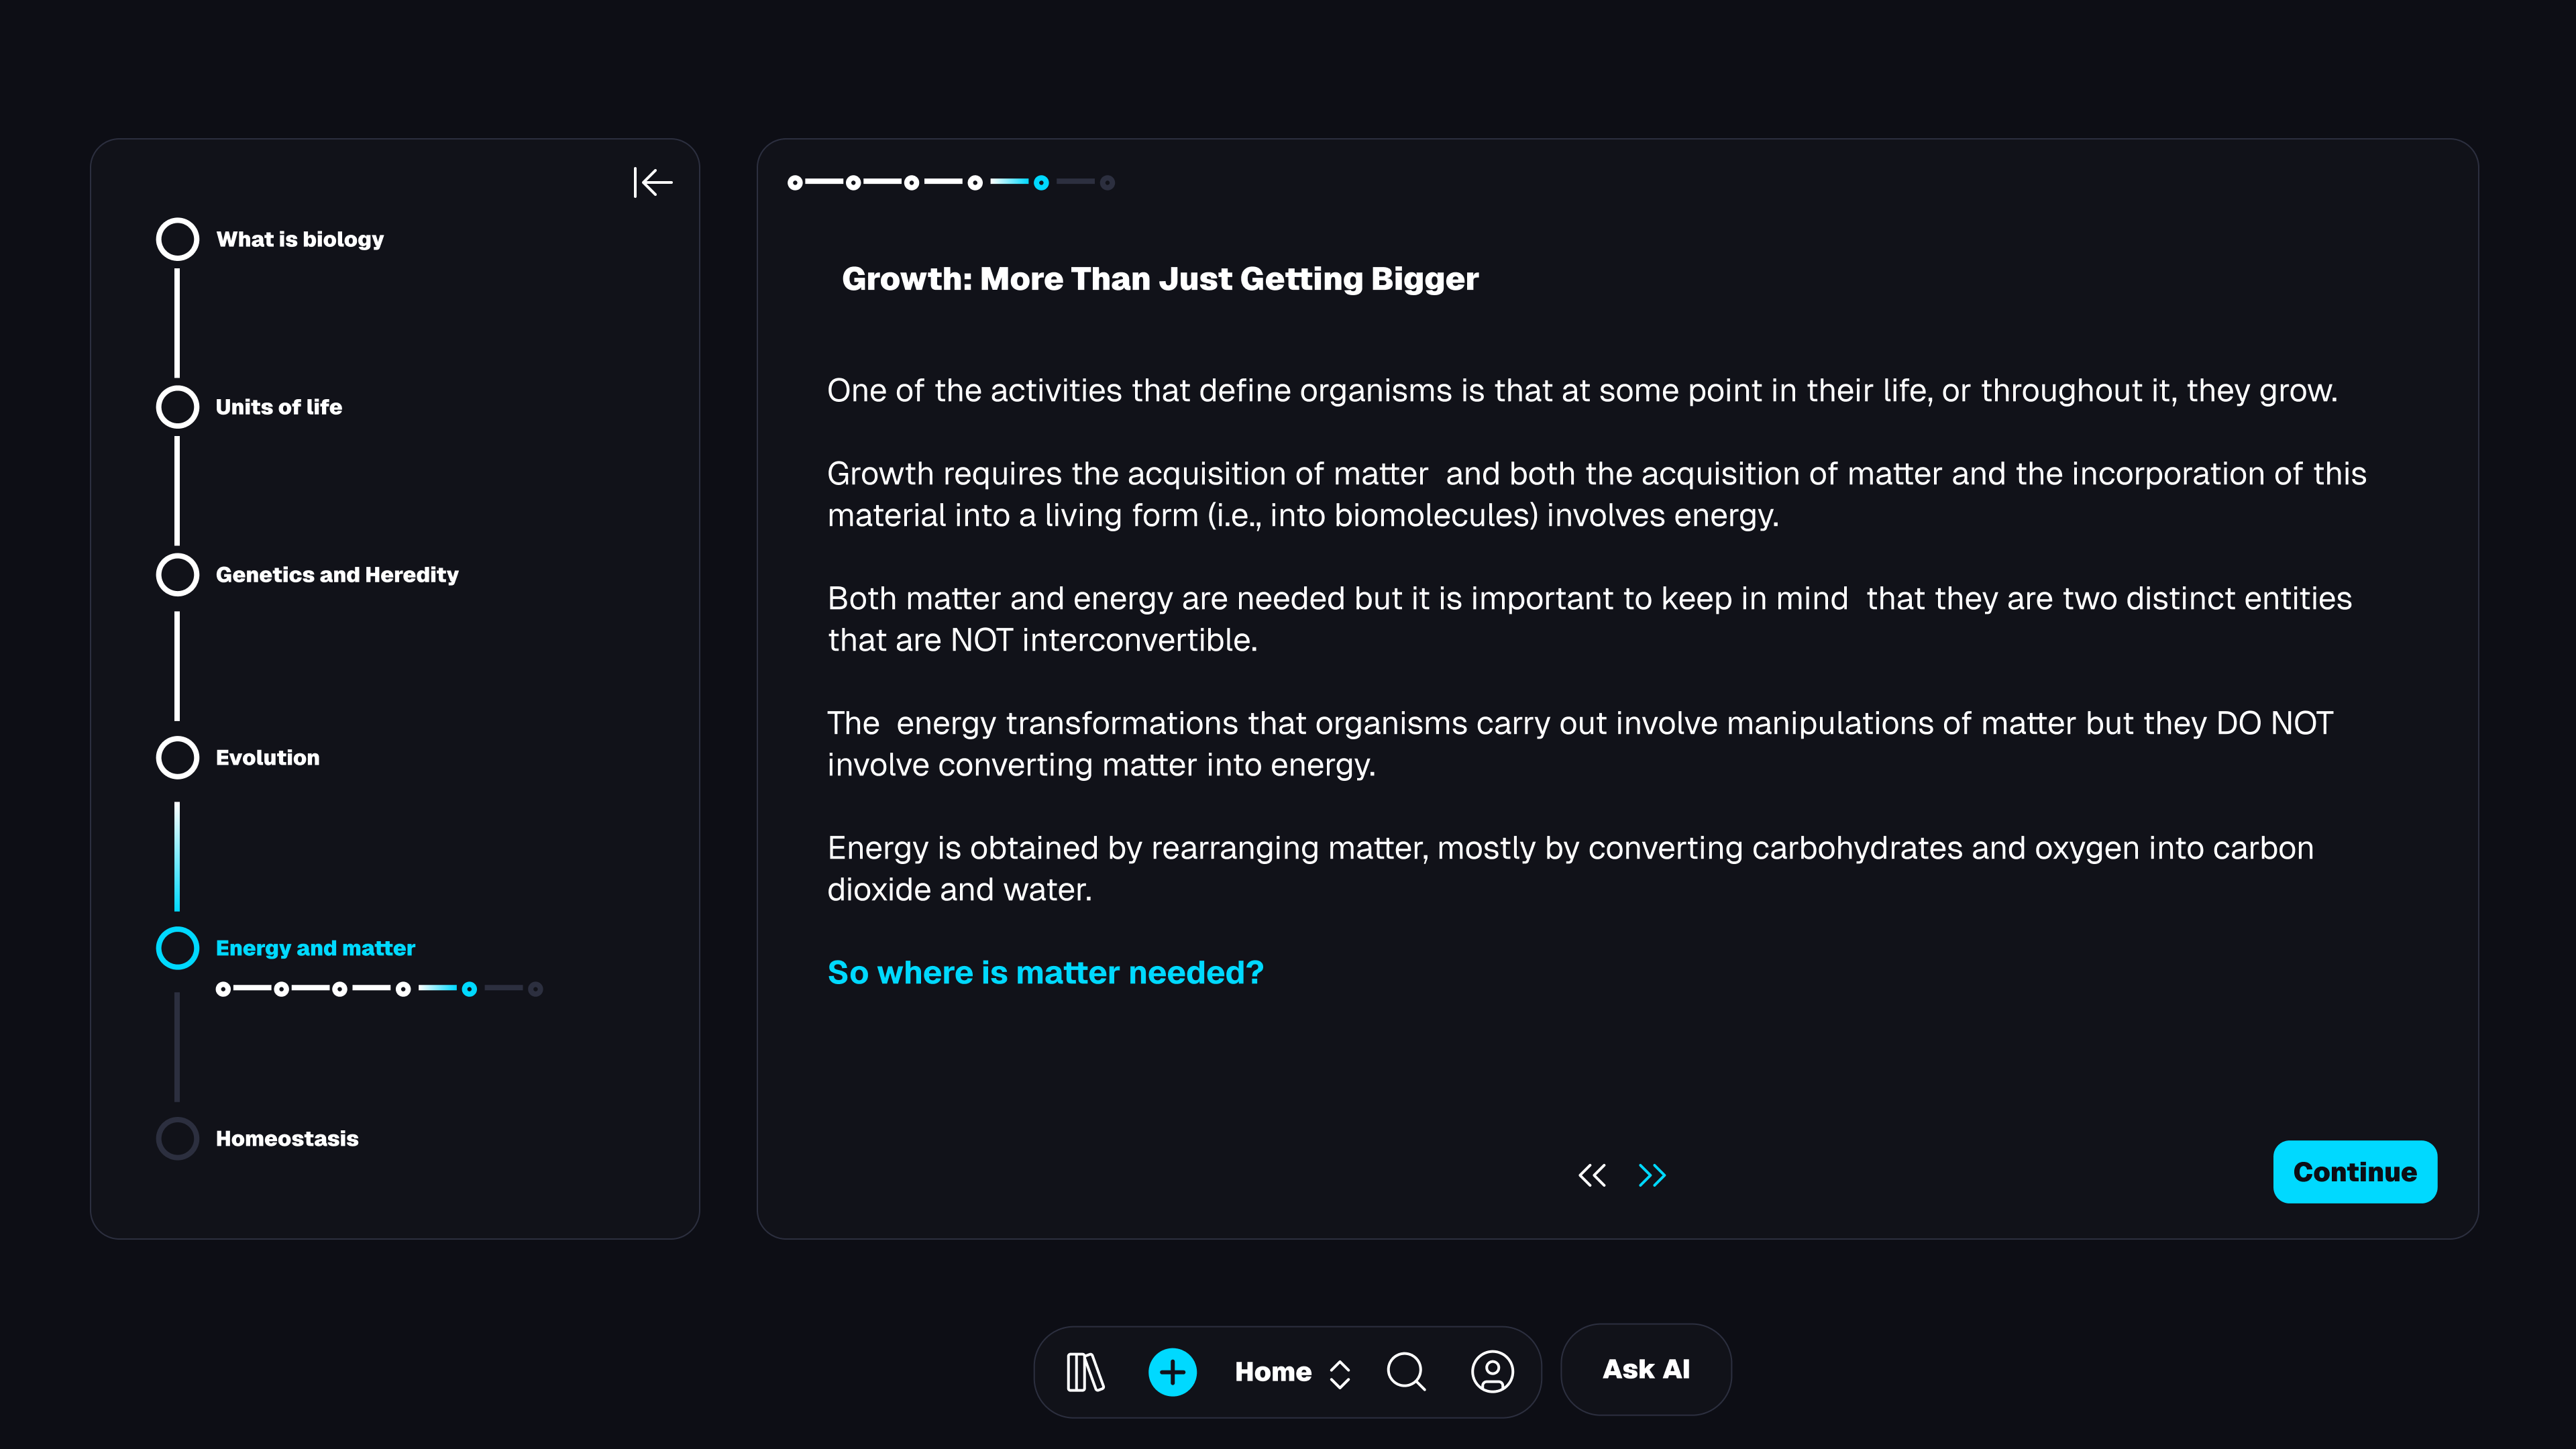Open the Evolution chapter
Screen dimensions: 2576x1449
(x=267, y=758)
